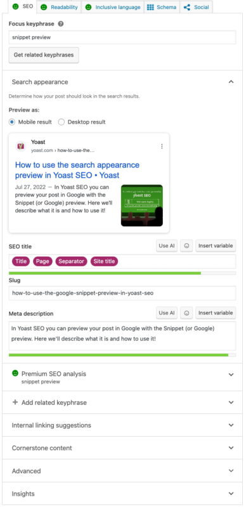246x507 pixels.
Task: Click Use AI for SEO title
Action: (167, 246)
